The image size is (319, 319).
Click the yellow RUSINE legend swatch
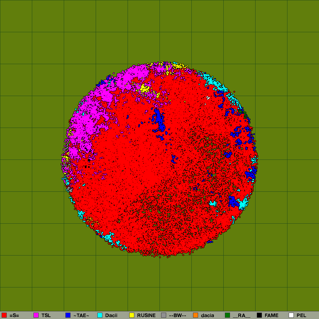tap(132, 315)
